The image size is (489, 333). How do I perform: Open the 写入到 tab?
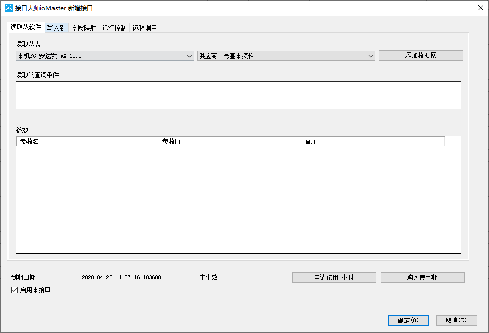[56, 28]
